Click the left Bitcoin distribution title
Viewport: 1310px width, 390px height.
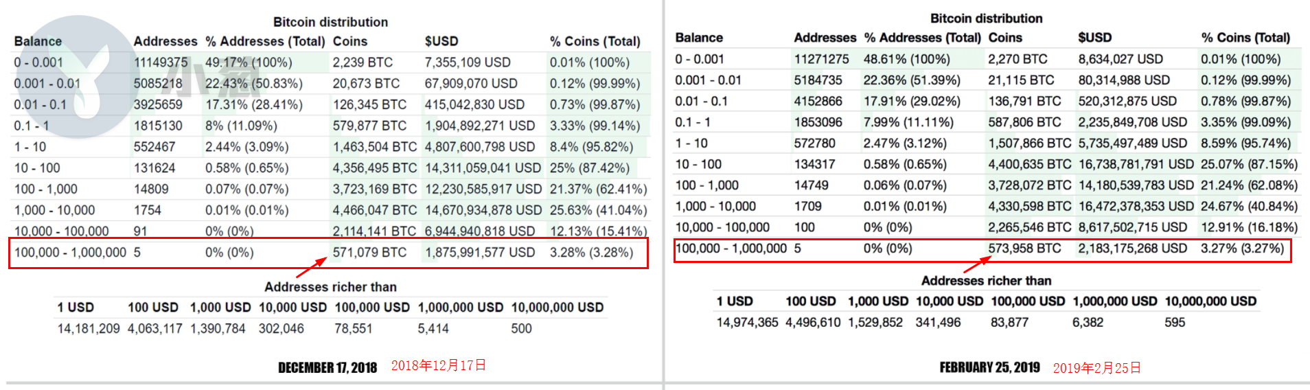point(330,22)
